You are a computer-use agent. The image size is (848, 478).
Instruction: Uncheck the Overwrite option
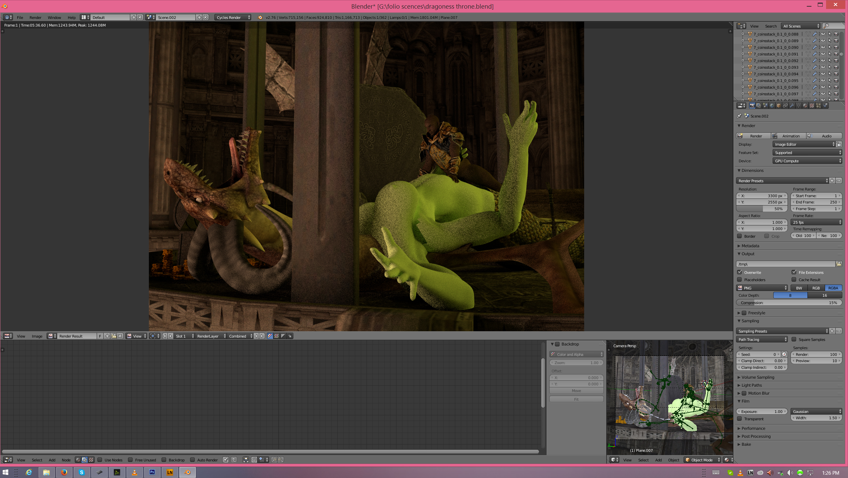coord(740,272)
